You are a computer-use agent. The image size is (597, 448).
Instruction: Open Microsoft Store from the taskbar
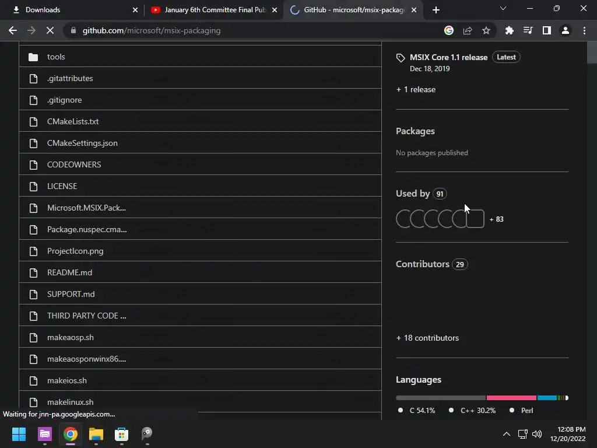coord(121,434)
